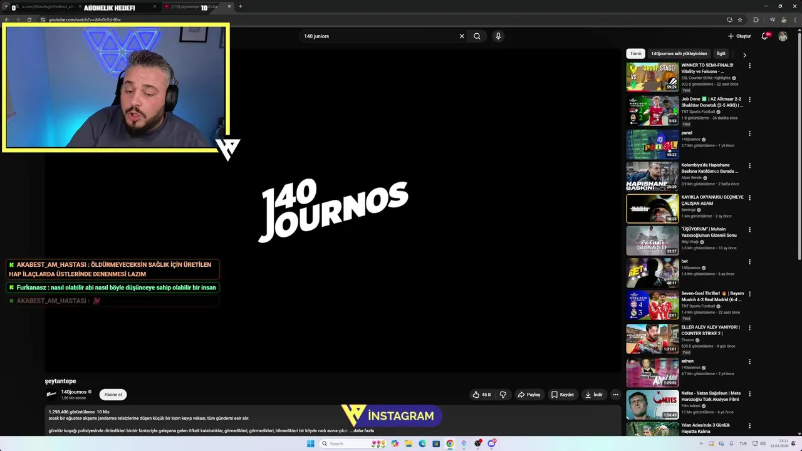
Task: Open options for KAYIKLA OKYANUSU GEÇMEYE video
Action: (x=749, y=198)
